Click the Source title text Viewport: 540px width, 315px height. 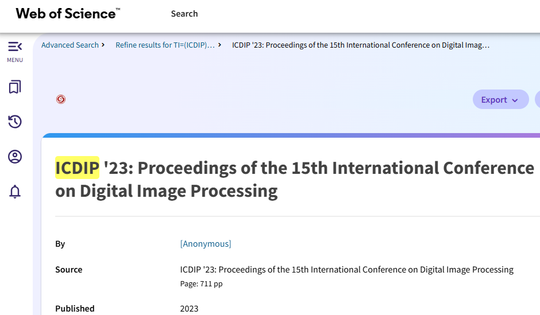pyautogui.click(x=347, y=270)
